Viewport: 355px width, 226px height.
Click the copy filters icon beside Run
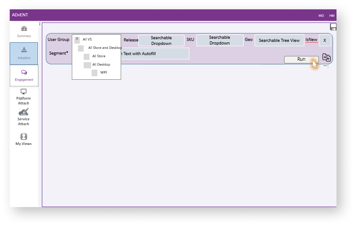(326, 58)
